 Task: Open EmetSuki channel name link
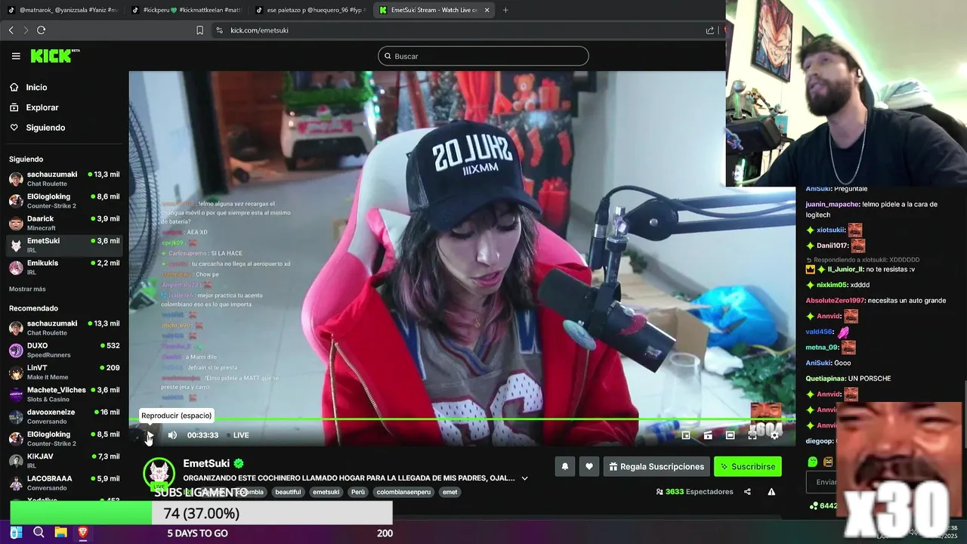(x=206, y=463)
